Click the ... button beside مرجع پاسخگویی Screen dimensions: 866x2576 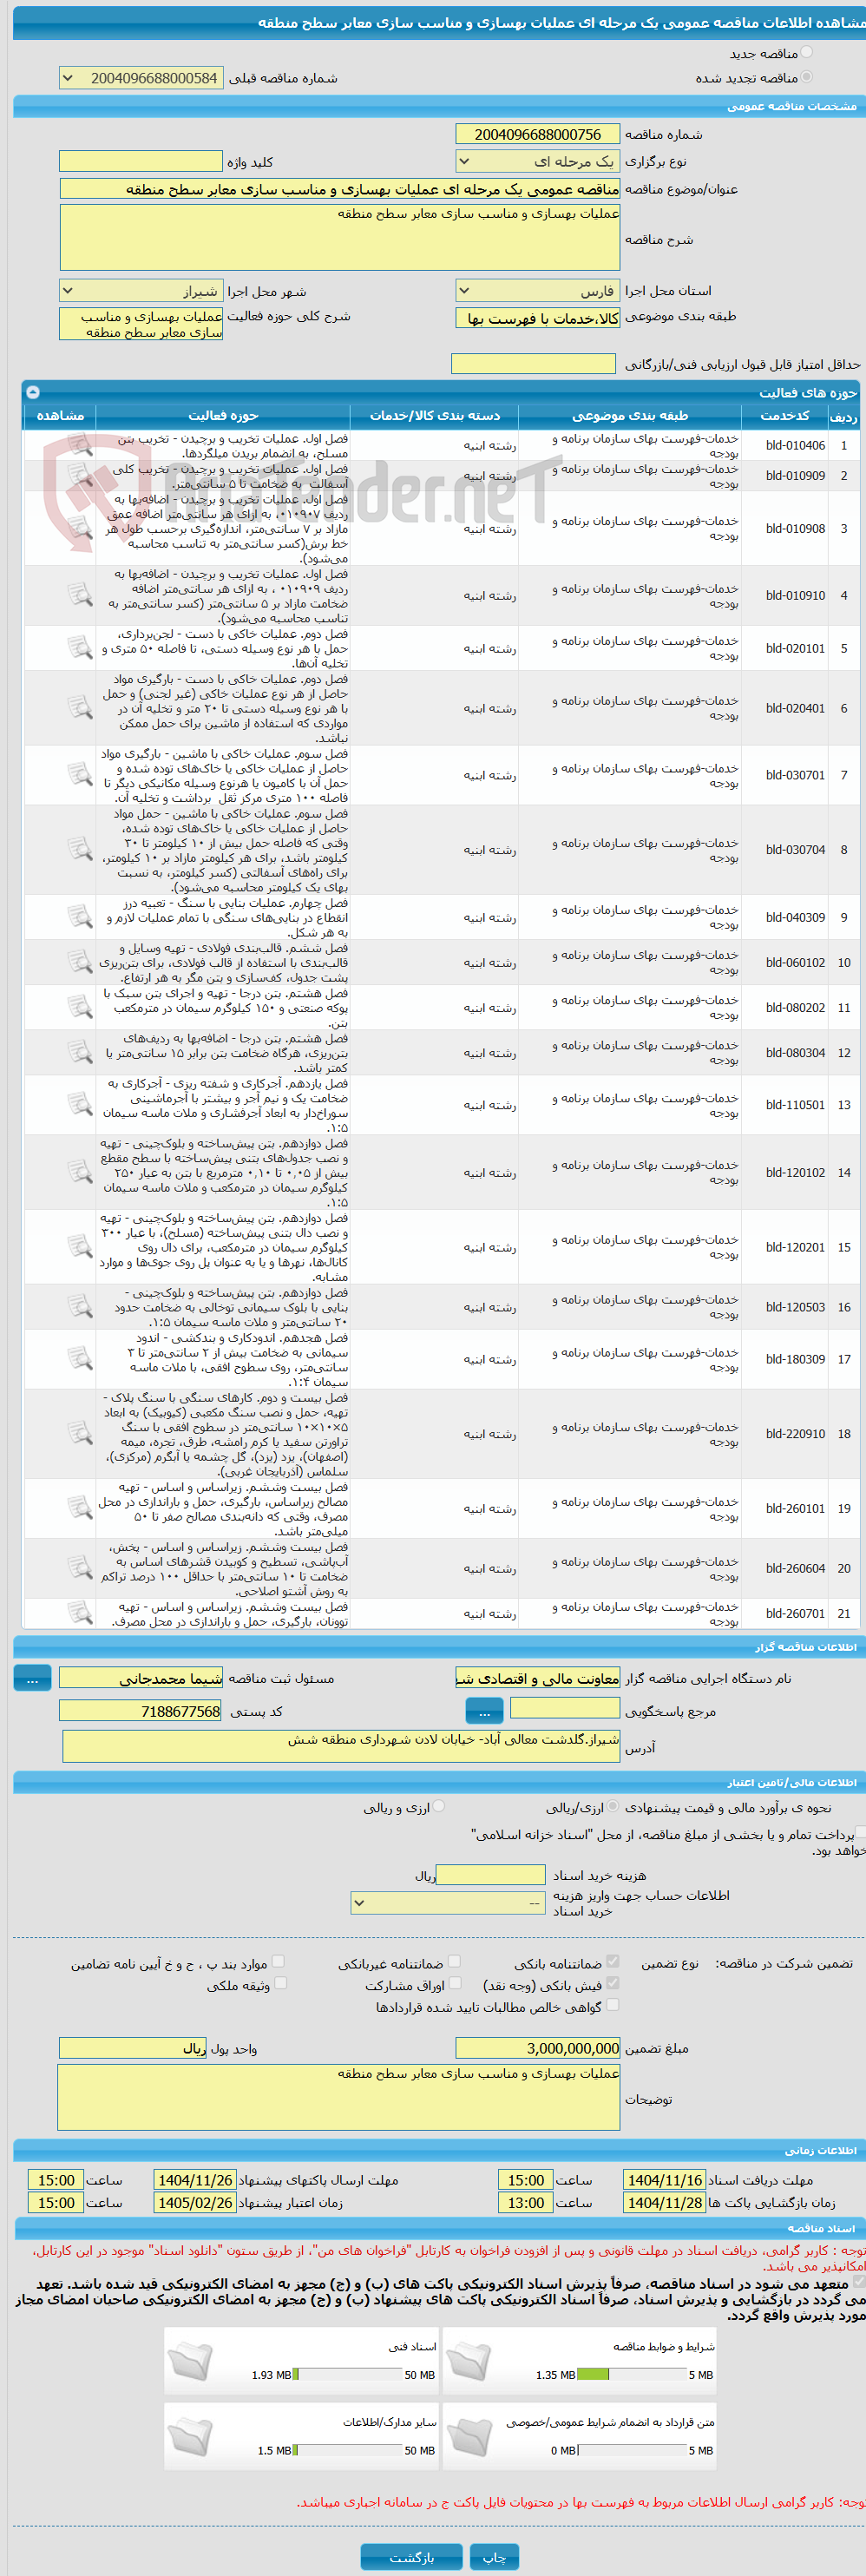click(x=484, y=1711)
